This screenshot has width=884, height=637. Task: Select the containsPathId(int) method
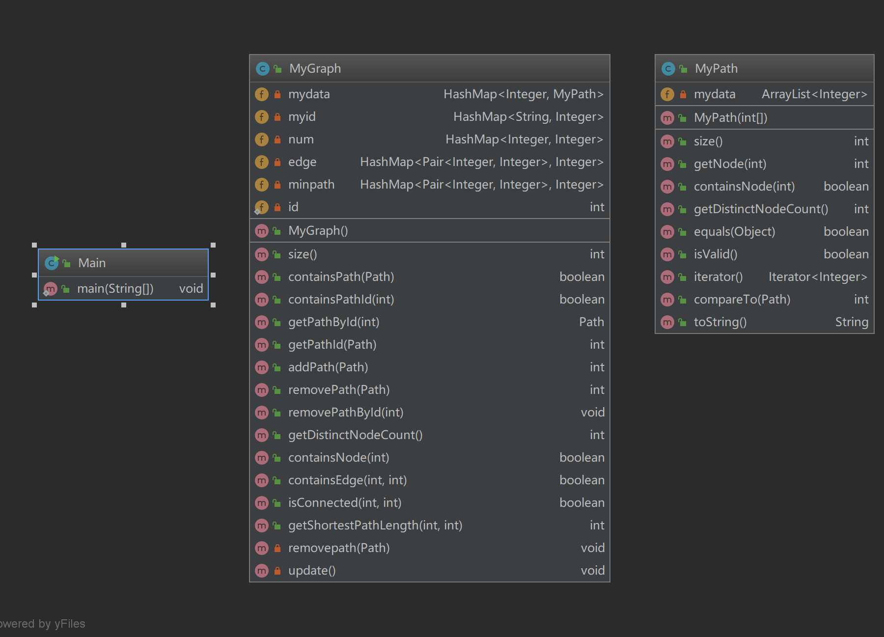click(x=430, y=300)
